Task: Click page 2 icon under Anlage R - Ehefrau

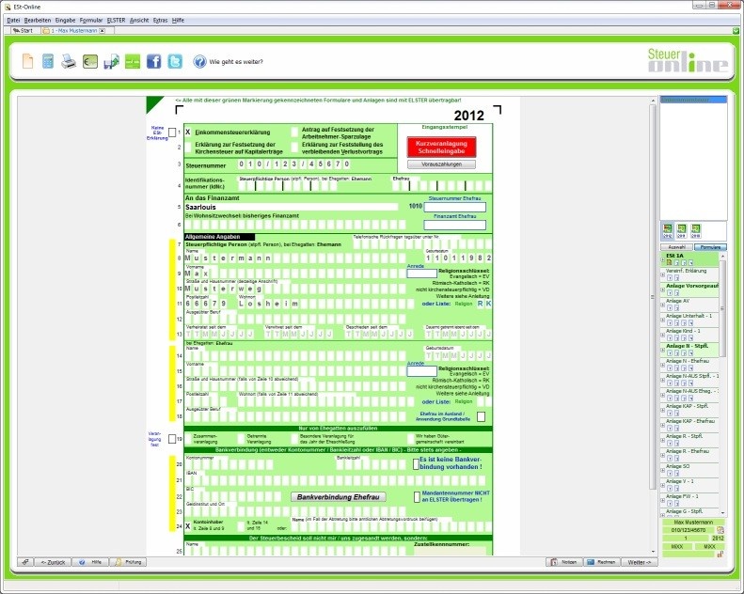Action: pos(676,458)
